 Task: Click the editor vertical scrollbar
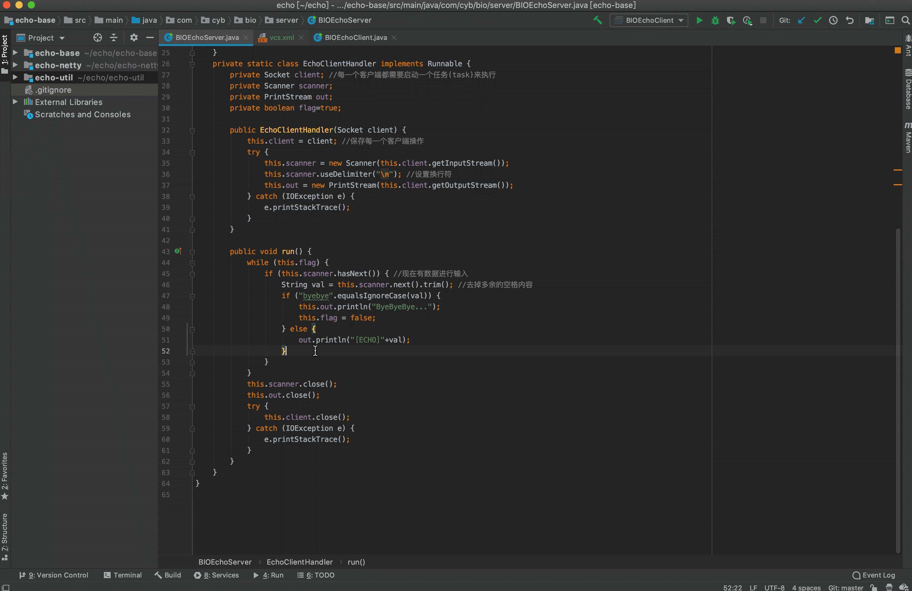pos(898,390)
